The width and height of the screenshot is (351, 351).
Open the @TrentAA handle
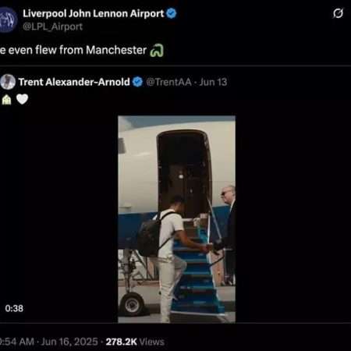(x=168, y=82)
